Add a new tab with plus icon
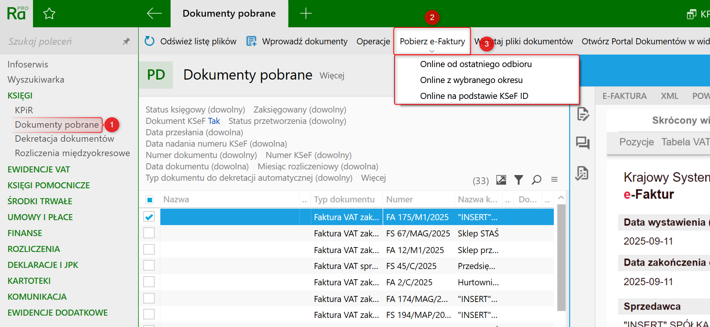Image resolution: width=710 pixels, height=327 pixels. 306,14
